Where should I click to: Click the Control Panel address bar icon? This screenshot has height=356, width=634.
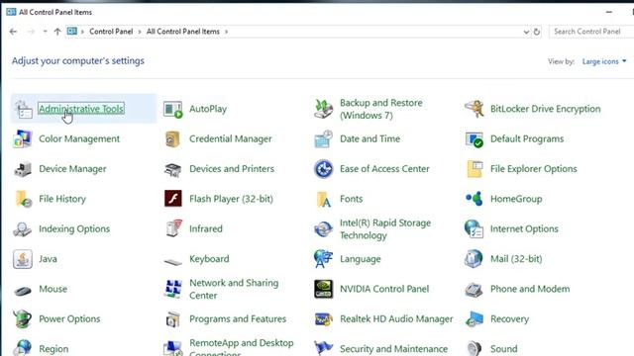72,31
